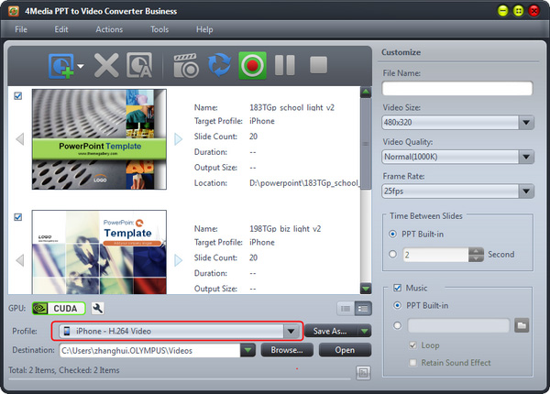550x394 pixels.
Task: Open the Actions menu
Action: [109, 29]
